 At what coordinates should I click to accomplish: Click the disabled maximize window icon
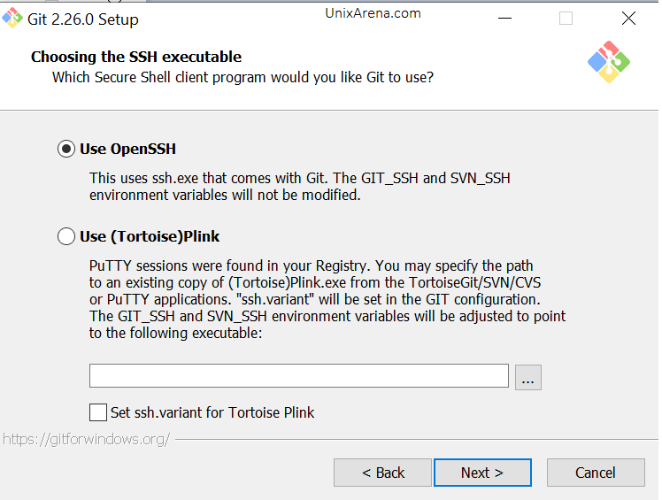click(566, 19)
